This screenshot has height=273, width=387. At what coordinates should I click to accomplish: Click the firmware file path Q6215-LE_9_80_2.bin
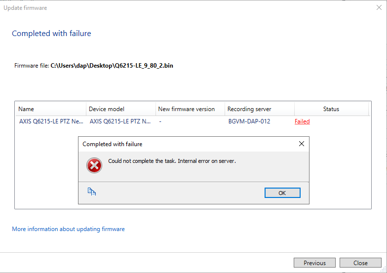tap(112, 66)
